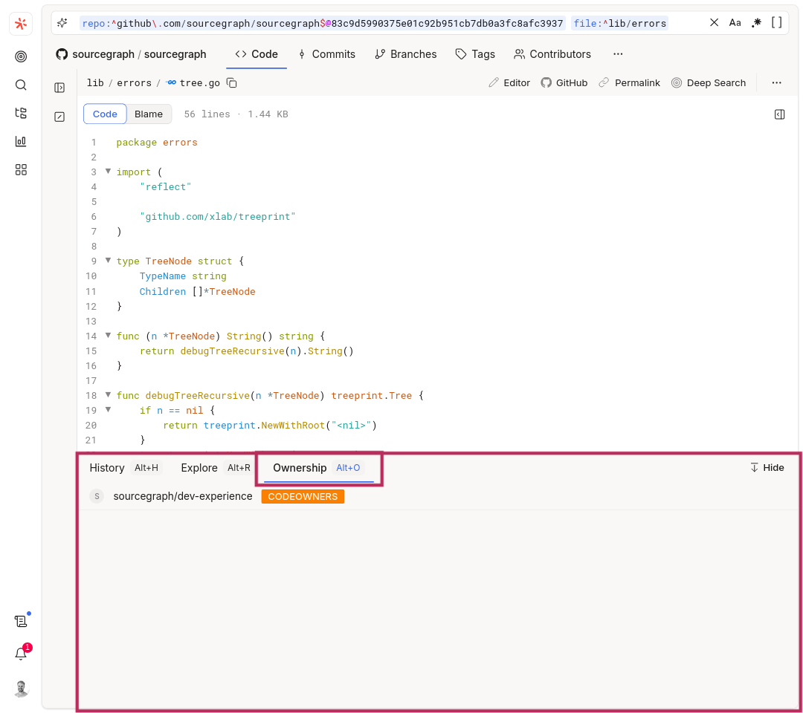Toggle case-sensitive search with Aa icon
Viewport: 803px width, 713px height.
tap(735, 23)
